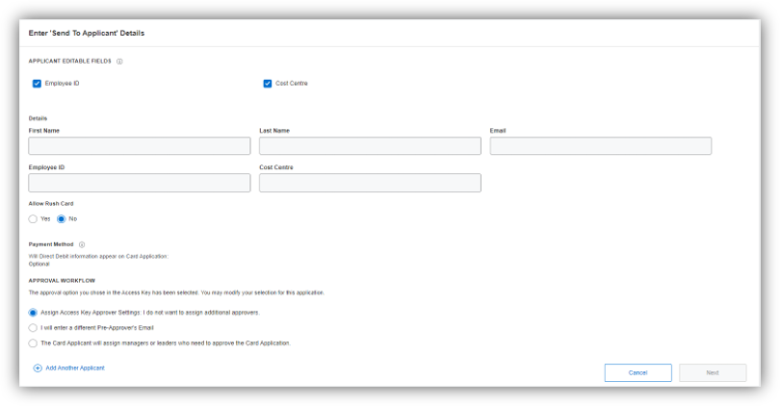The height and width of the screenshot is (406, 780).
Task: Click the Next button
Action: (712, 372)
